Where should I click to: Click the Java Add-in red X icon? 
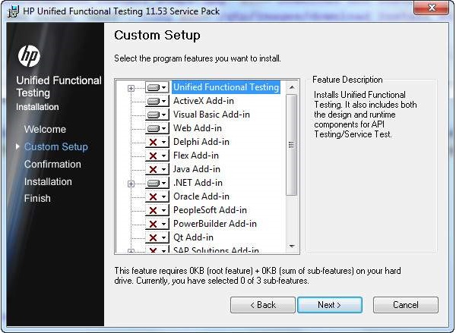click(154, 169)
